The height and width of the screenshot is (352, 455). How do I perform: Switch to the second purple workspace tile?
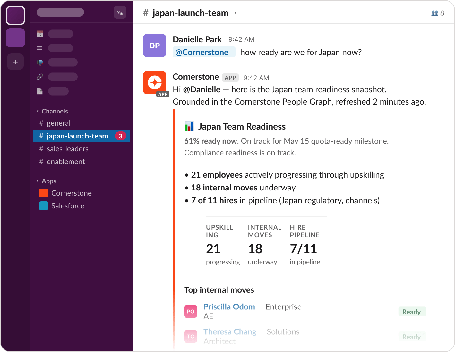[x=15, y=38]
